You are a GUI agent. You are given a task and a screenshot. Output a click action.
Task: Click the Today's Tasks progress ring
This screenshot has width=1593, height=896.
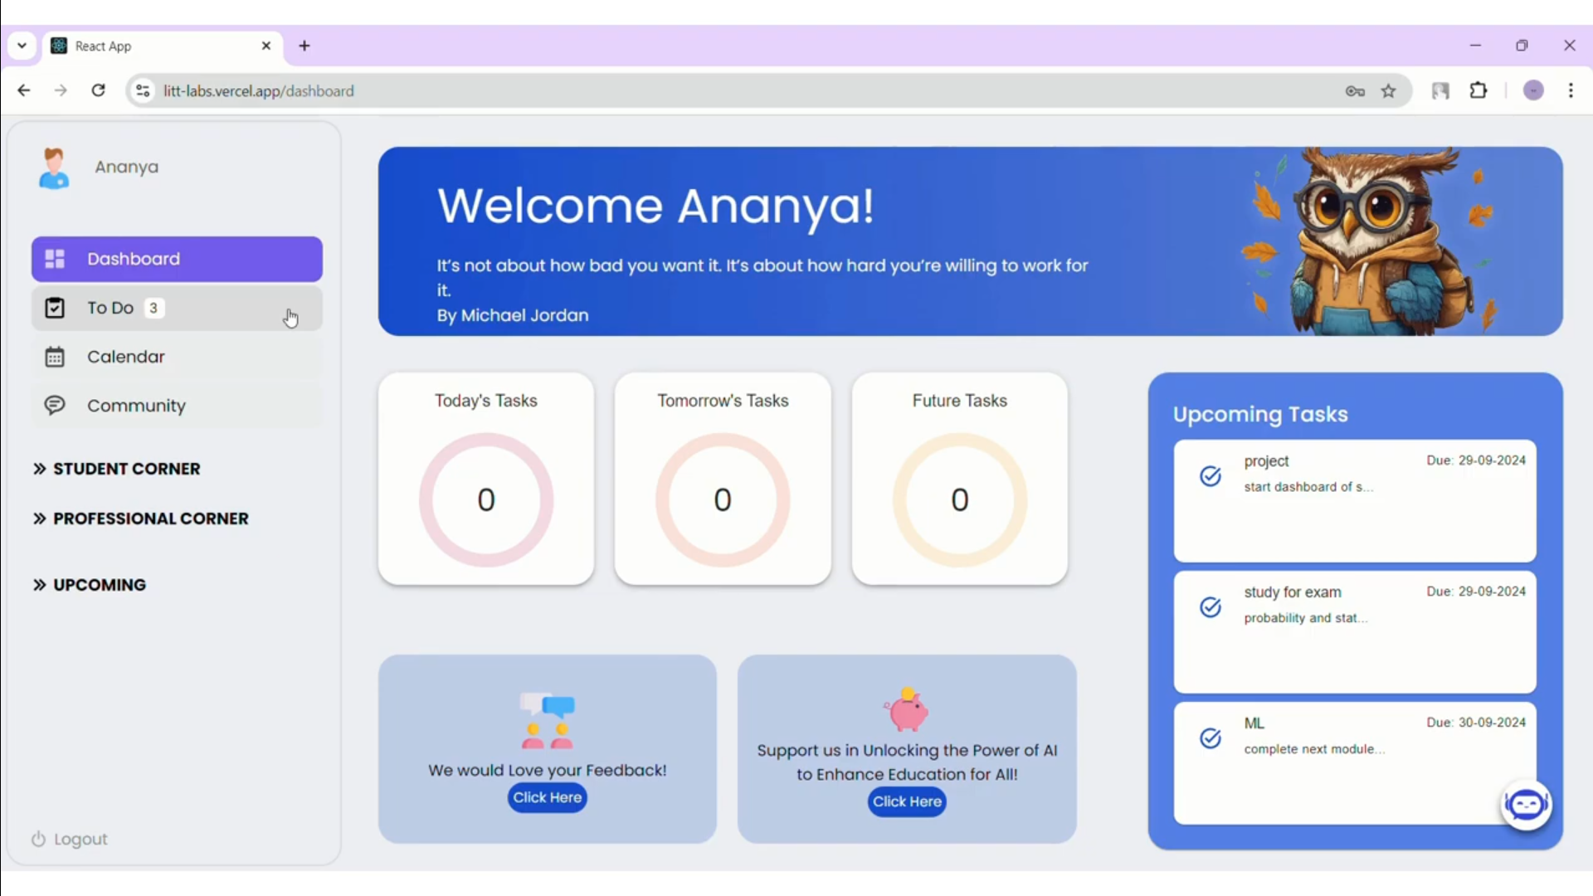click(486, 499)
